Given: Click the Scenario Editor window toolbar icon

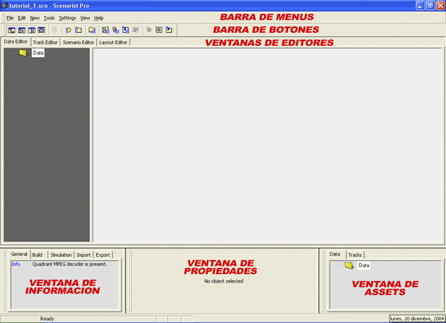Looking at the screenshot, I should tap(31, 30).
